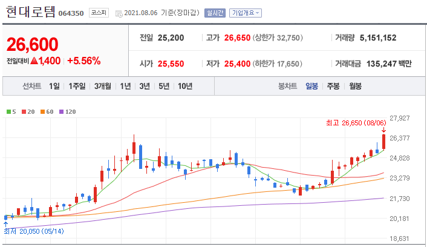Switch to the 일봉 candle chart
427x247 pixels.
pos(312,86)
